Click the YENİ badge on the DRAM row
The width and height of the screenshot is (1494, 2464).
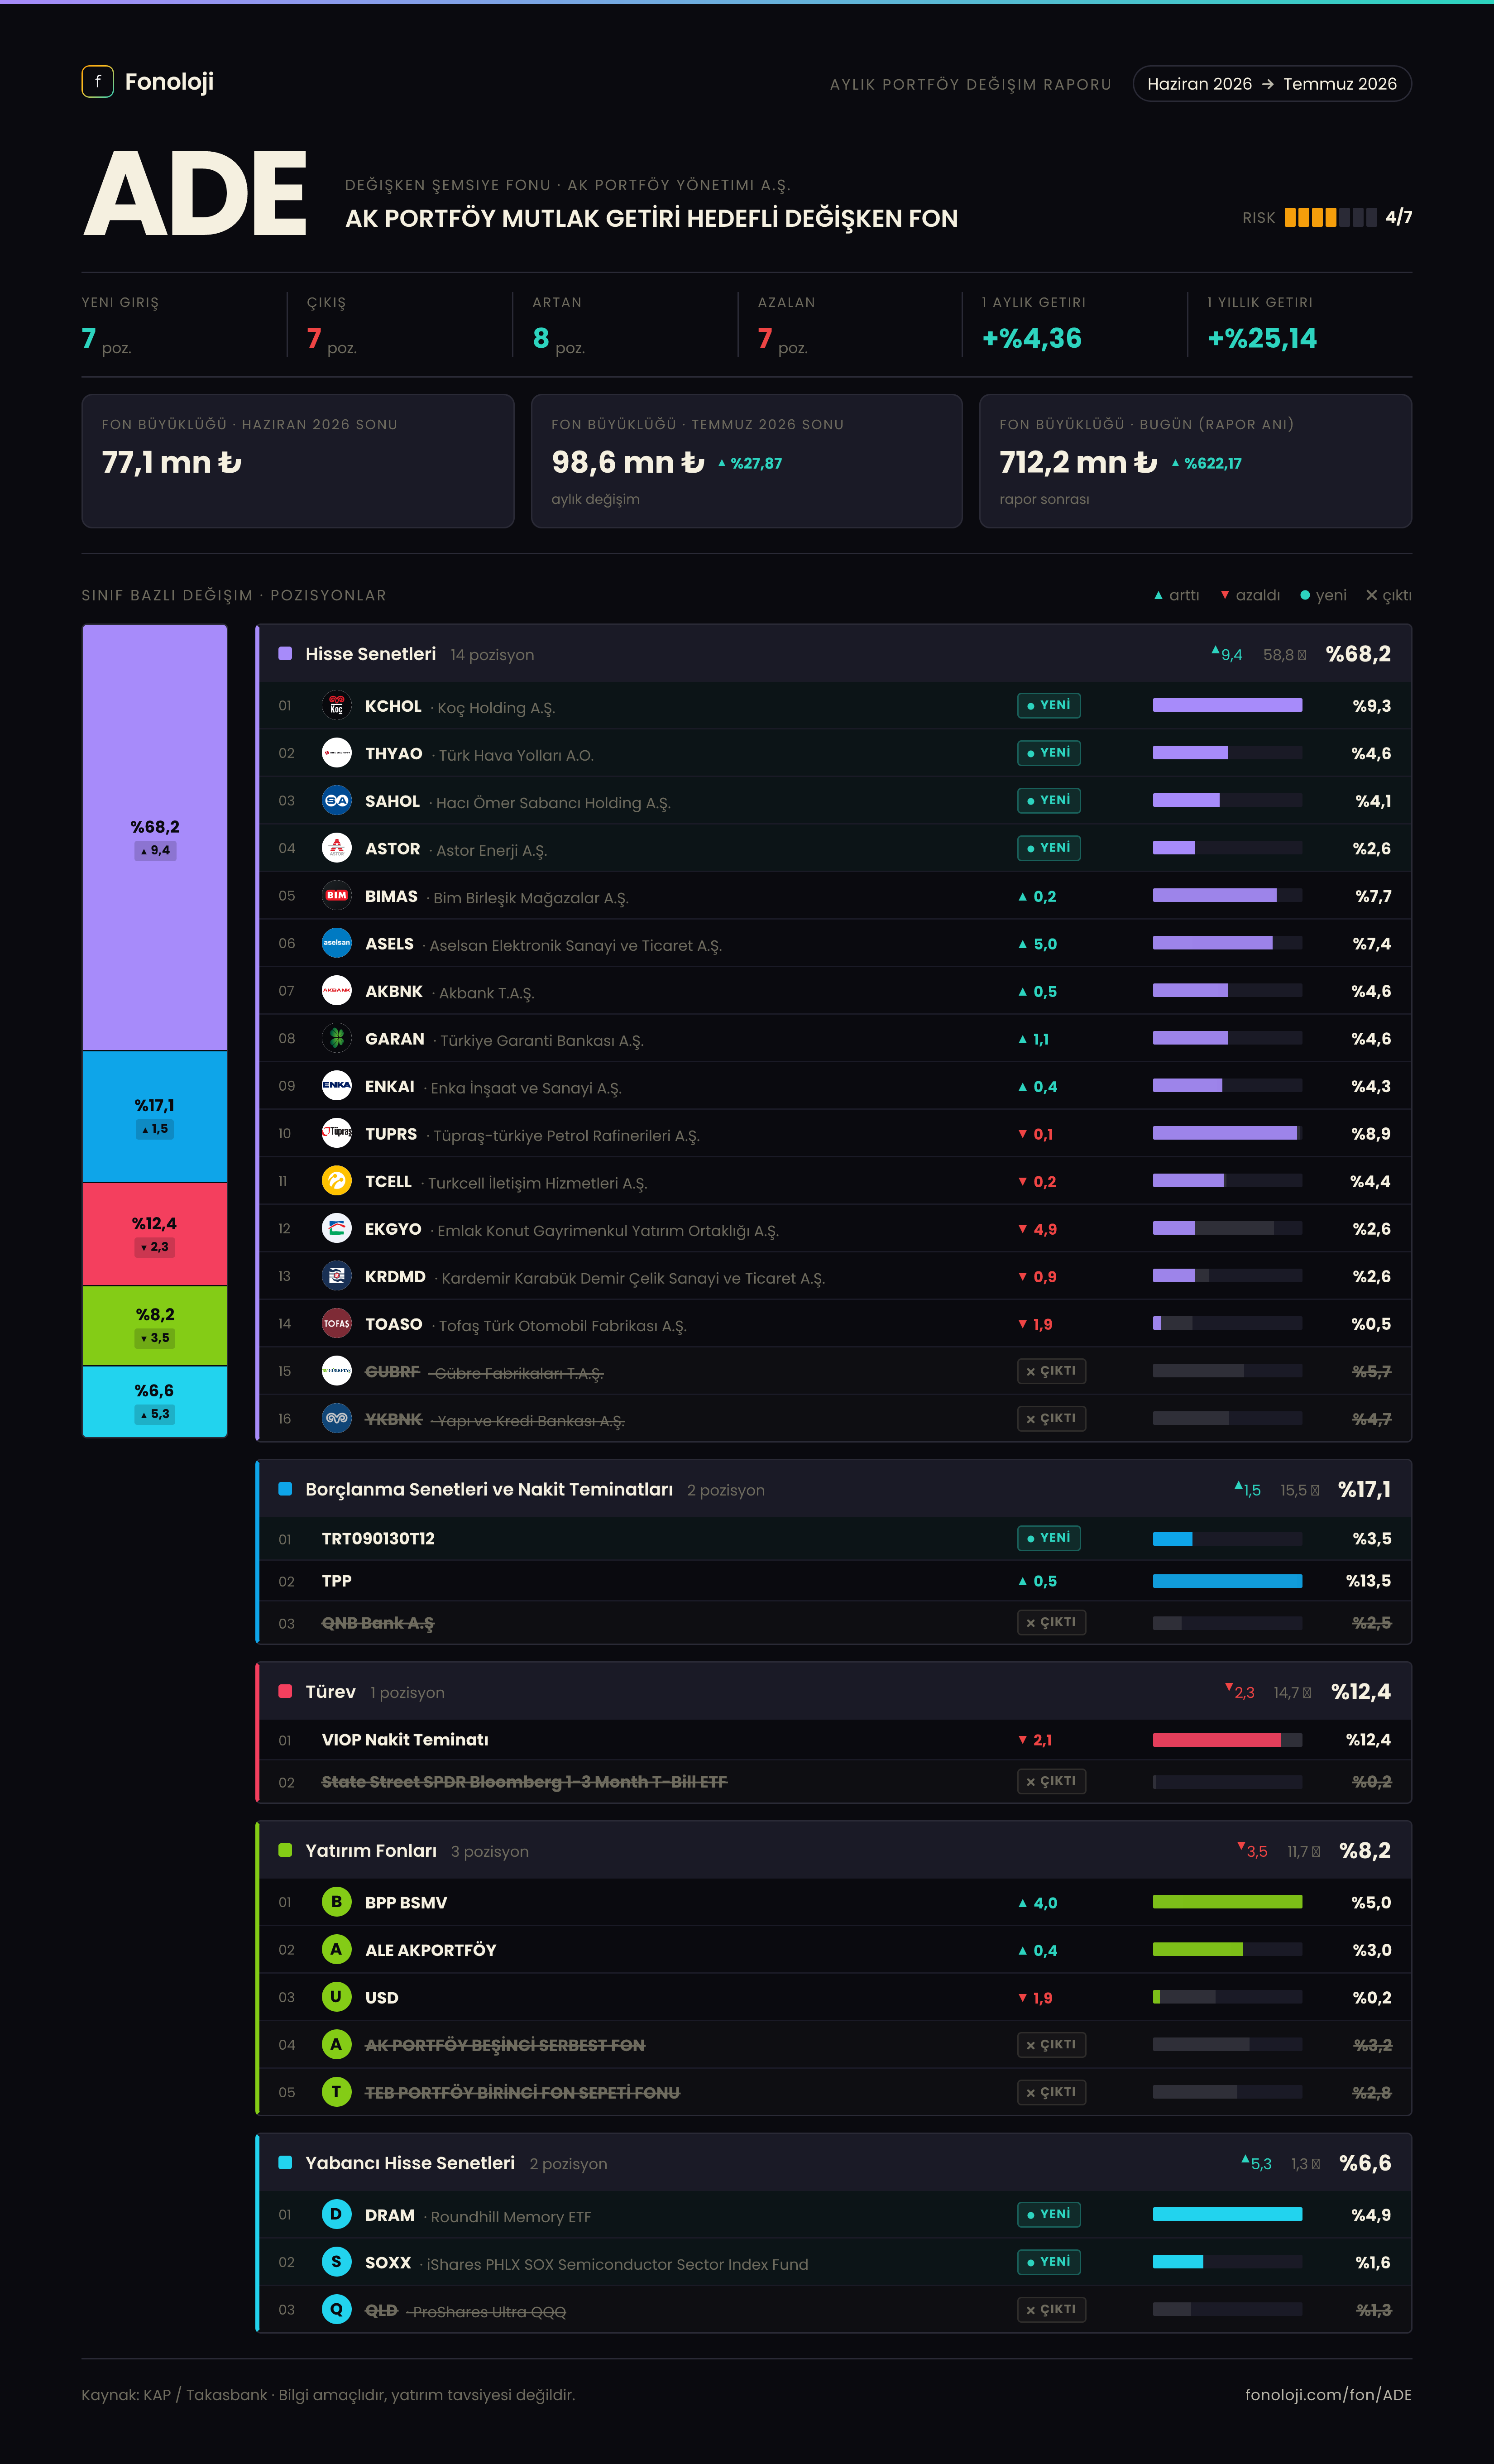1049,2214
